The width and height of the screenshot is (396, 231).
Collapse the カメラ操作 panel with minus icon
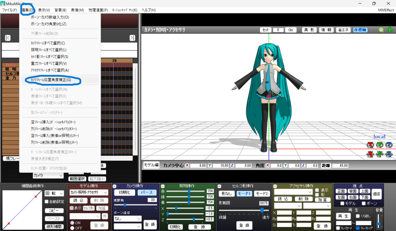coord(115,186)
